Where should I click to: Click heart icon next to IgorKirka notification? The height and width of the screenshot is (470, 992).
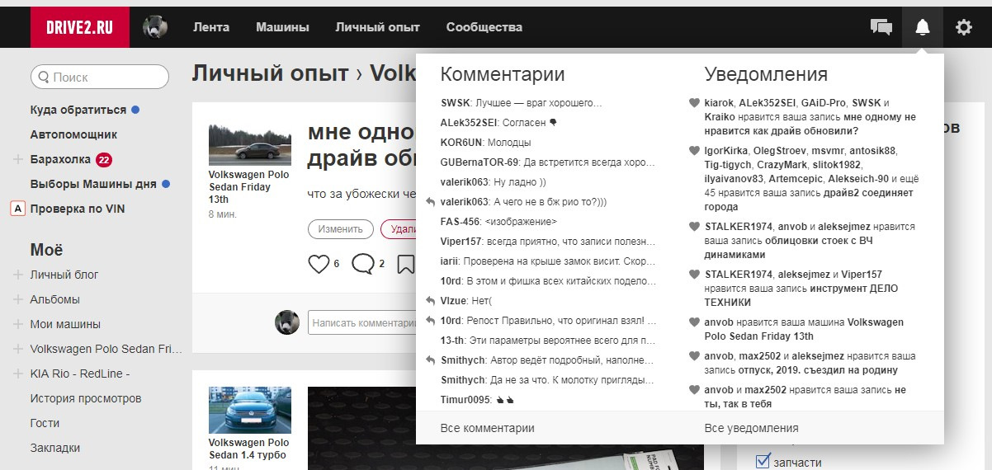click(694, 151)
